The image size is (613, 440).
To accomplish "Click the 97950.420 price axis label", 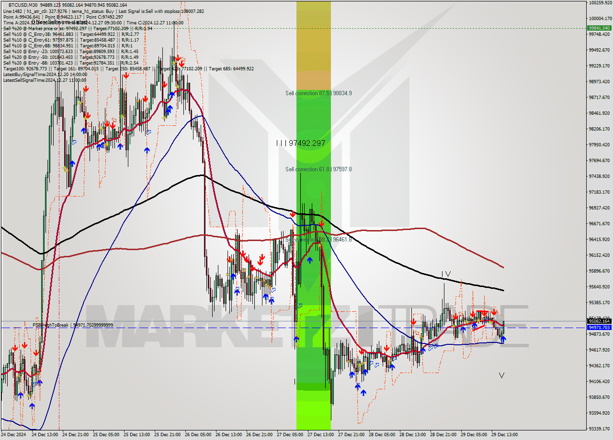I will (x=600, y=144).
